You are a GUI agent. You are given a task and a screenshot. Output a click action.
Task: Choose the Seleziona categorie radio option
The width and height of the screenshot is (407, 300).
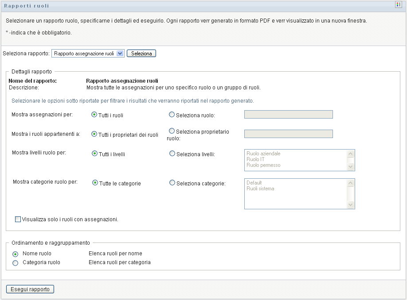tap(172, 183)
